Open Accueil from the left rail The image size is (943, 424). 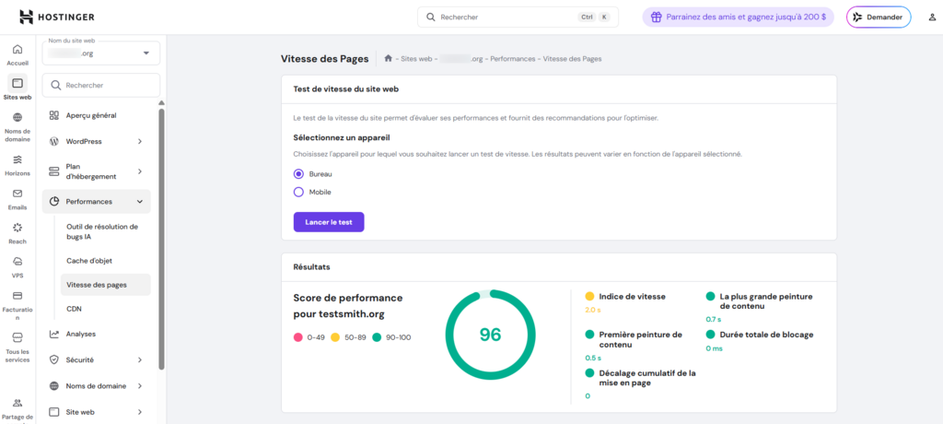tap(17, 50)
